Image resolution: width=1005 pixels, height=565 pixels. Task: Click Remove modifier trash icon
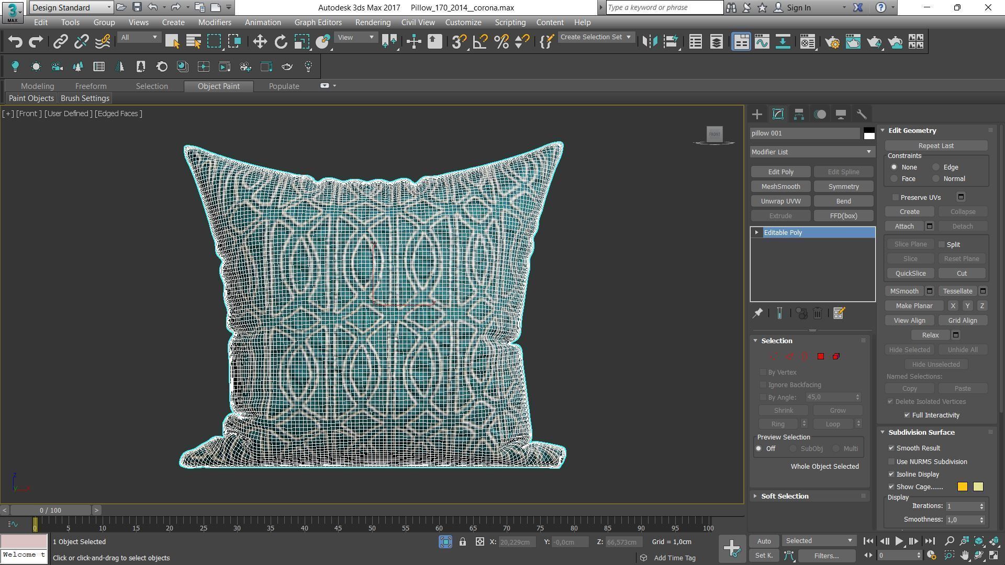pyautogui.click(x=818, y=313)
